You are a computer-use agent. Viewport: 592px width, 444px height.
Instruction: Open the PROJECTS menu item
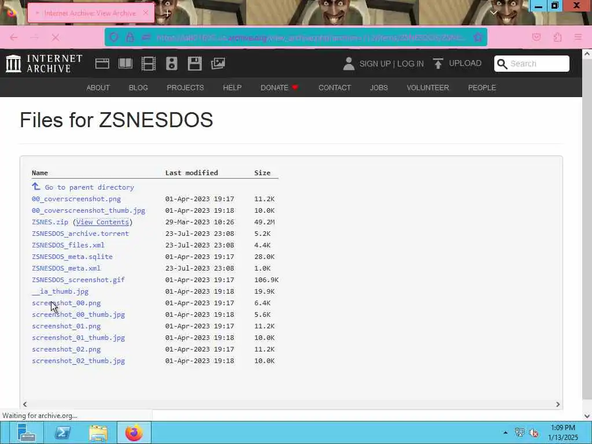coord(186,88)
